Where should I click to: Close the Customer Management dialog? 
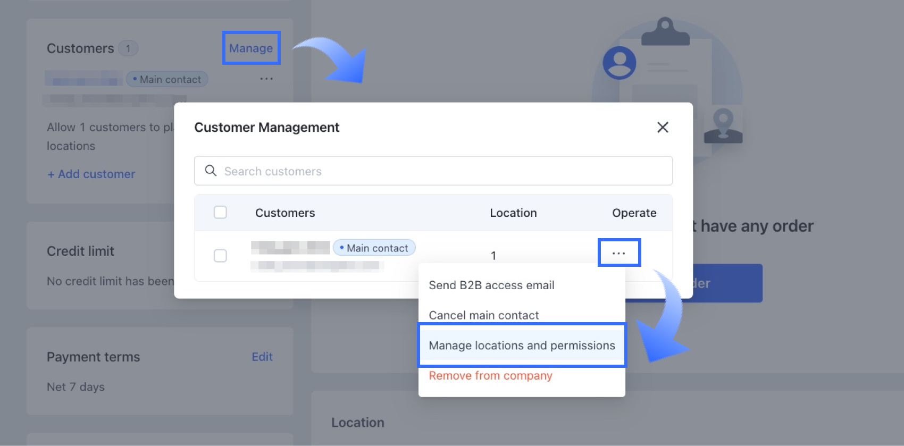coord(663,128)
